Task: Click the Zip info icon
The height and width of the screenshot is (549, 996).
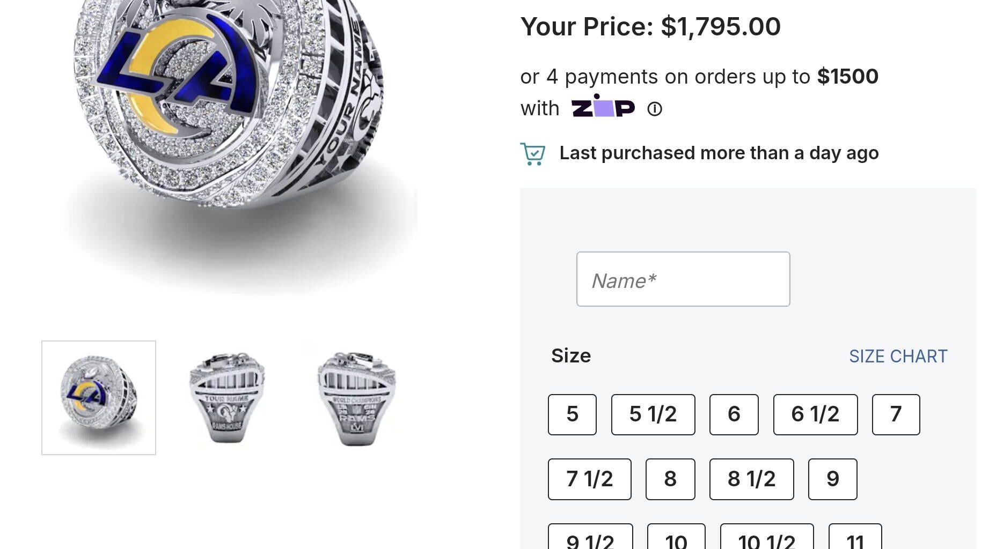Action: [654, 109]
